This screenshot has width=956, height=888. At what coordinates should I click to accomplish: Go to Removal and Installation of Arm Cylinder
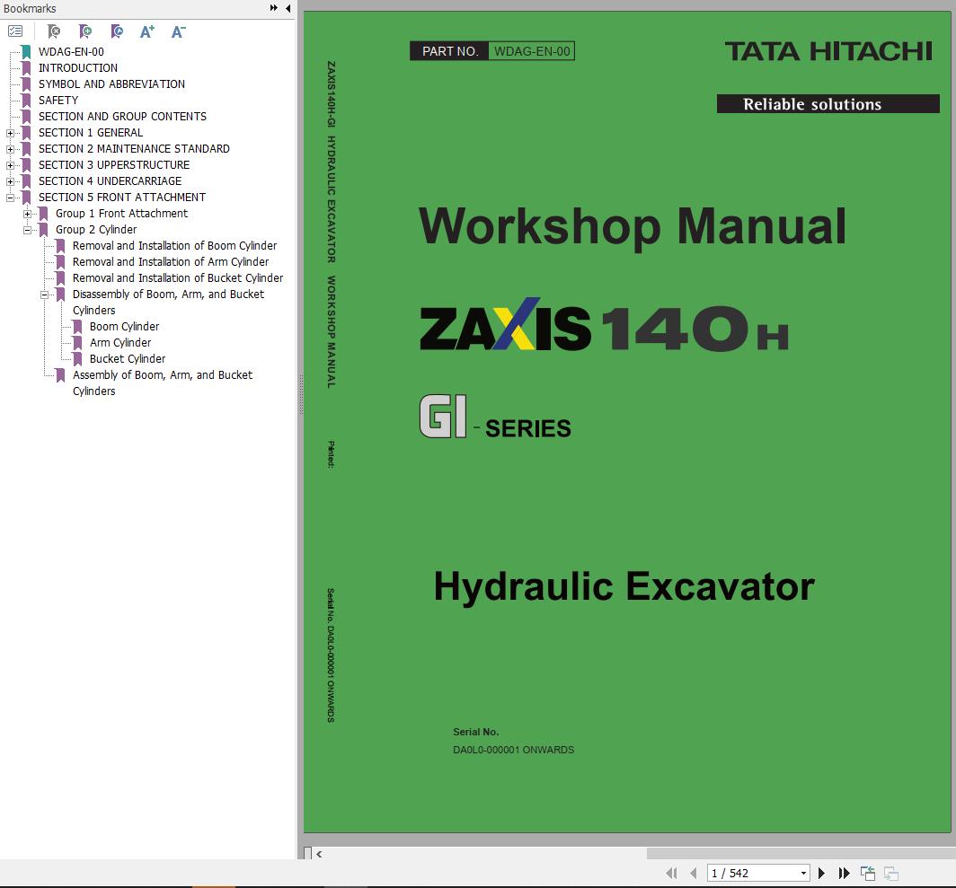(171, 261)
